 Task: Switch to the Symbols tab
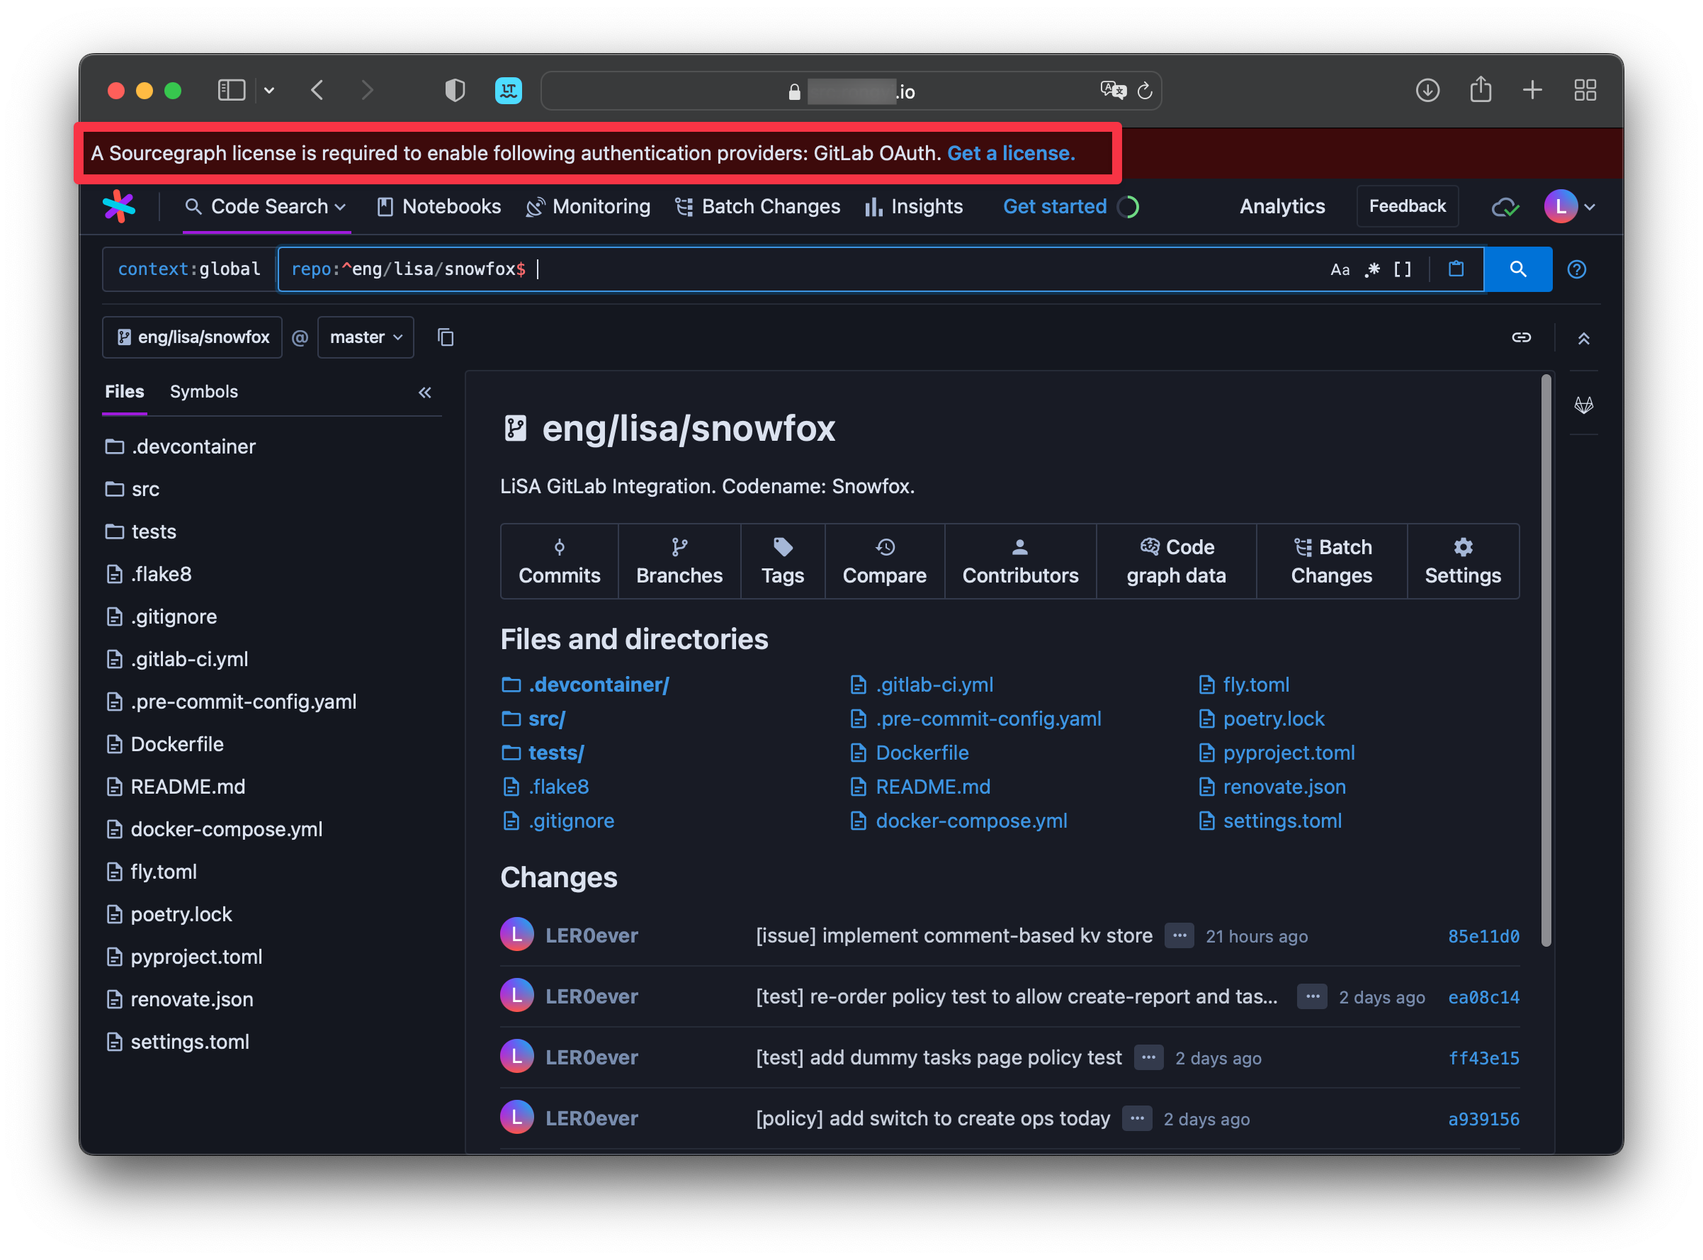tap(203, 392)
